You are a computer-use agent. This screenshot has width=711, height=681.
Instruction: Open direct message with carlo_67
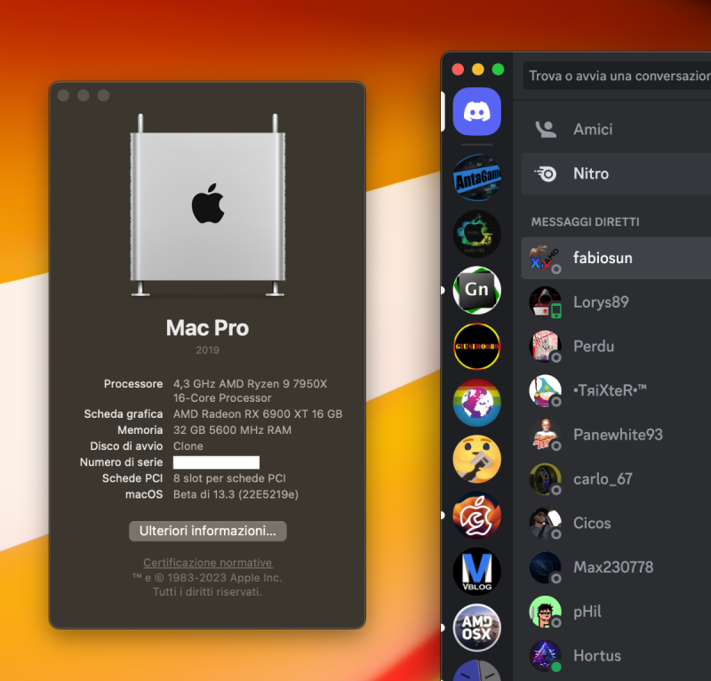616,479
